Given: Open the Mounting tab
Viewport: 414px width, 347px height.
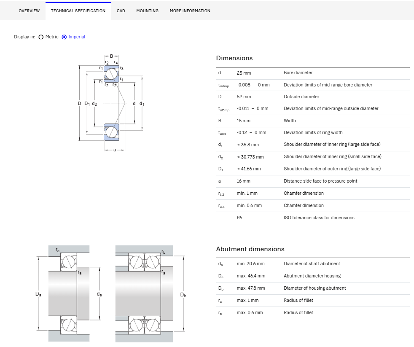Looking at the screenshot, I should click(147, 11).
